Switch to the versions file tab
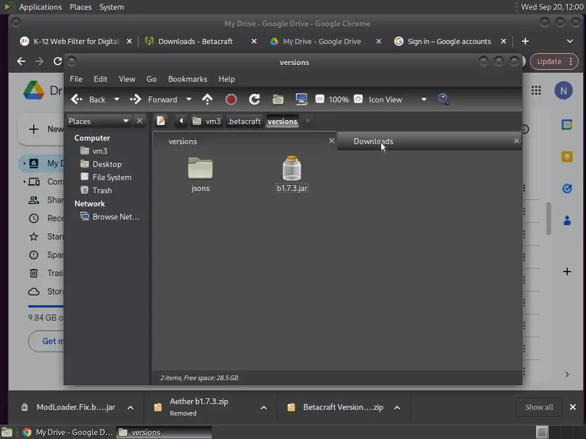586x439 pixels. (x=244, y=141)
